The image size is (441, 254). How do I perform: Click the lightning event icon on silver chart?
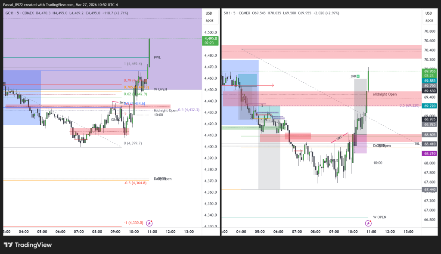368,223
